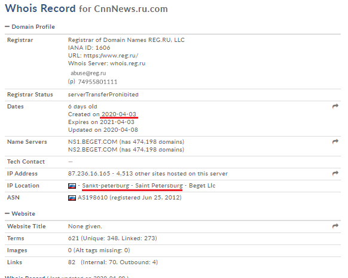
Task: Collapse the Domain Profile section
Action: click(7, 27)
